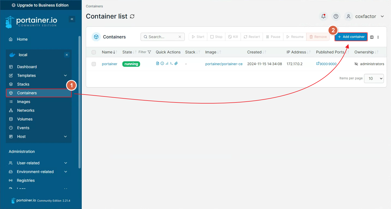The height and width of the screenshot is (209, 391).
Task: Click the 172.17.0.2 IP address cell
Action: point(295,64)
